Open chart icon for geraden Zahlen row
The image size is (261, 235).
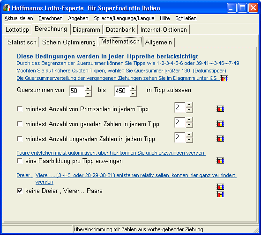coord(220,124)
